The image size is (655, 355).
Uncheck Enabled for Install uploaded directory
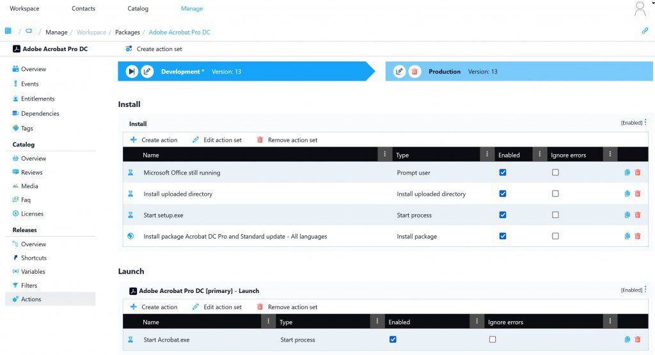(503, 193)
